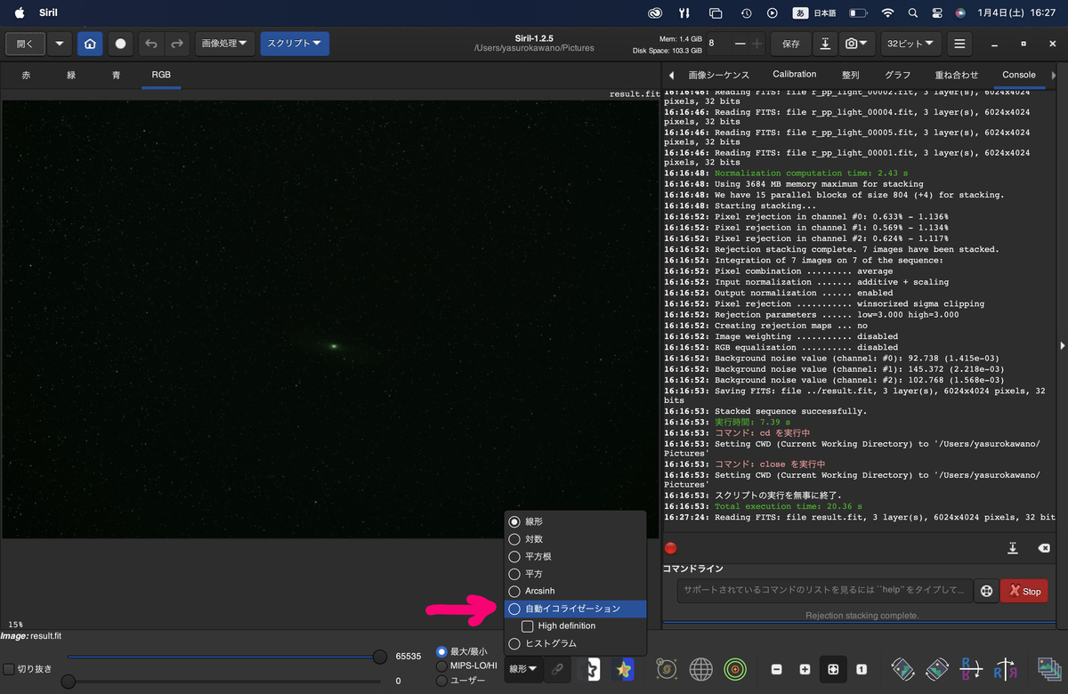Undo the last operation

click(x=151, y=44)
